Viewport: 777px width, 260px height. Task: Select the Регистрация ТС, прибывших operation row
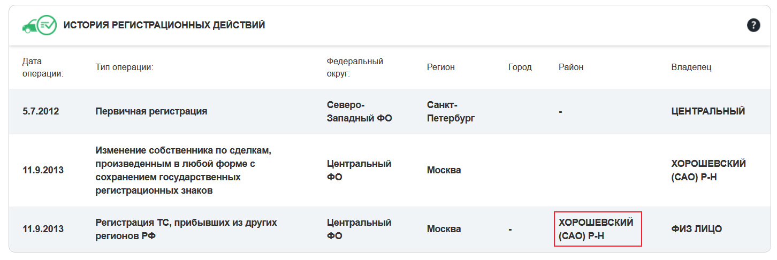pyautogui.click(x=186, y=229)
